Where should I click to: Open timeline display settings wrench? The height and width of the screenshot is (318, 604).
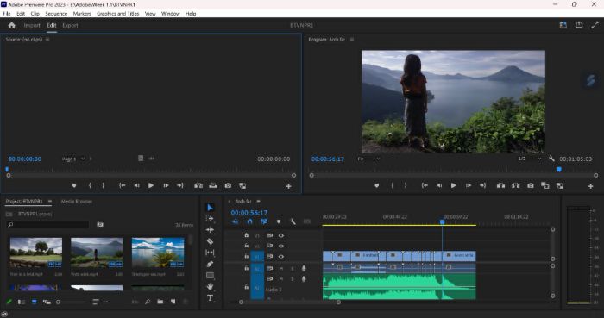[293, 221]
